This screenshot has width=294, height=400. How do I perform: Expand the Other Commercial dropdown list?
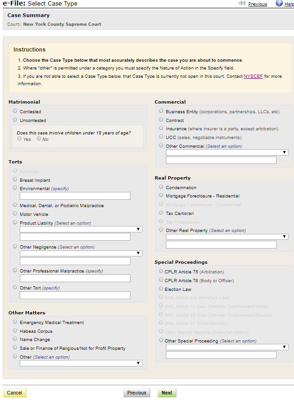pos(227,152)
